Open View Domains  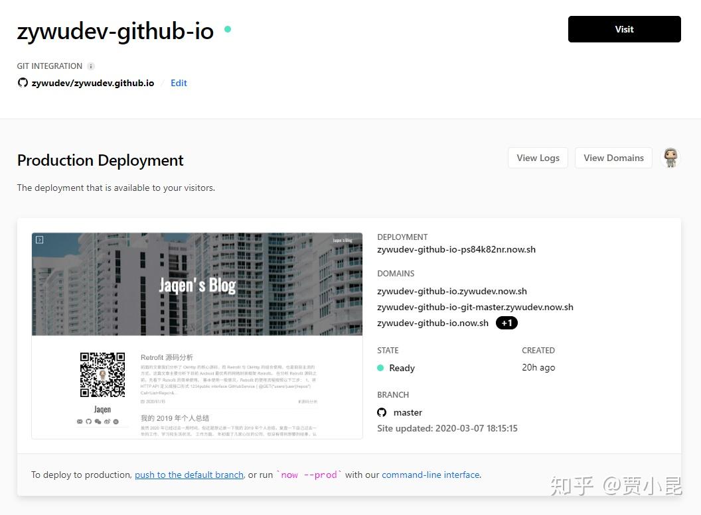click(x=613, y=158)
